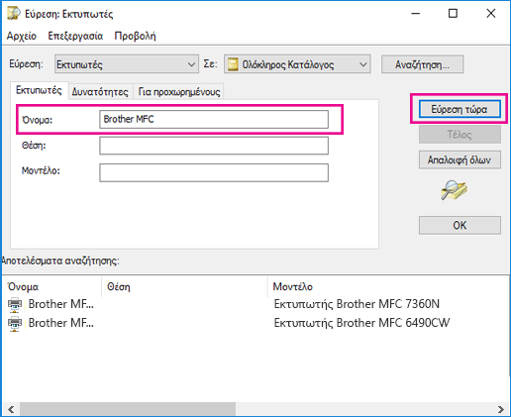The image size is (511, 417).
Task: Click the Εύρεση τώρα button
Action: pos(460,109)
